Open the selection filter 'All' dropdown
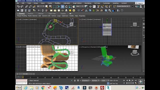Viewport: 160px width, 90px height. tap(40, 6)
